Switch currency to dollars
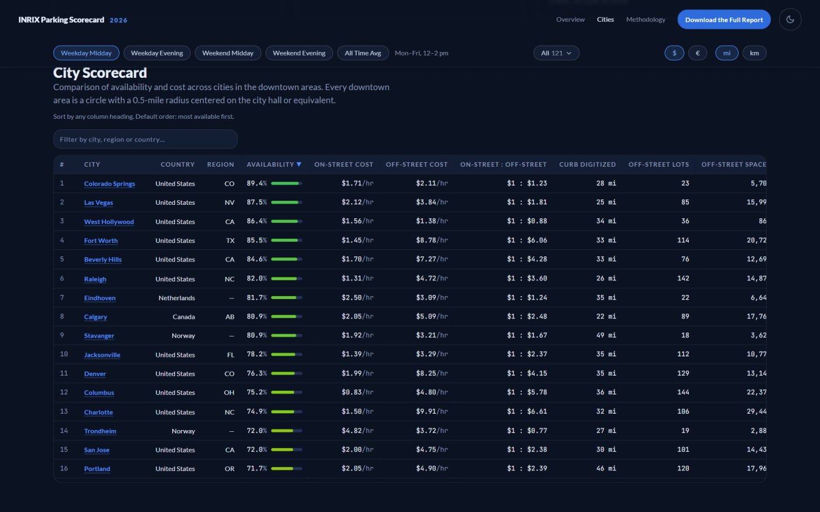 (x=674, y=53)
